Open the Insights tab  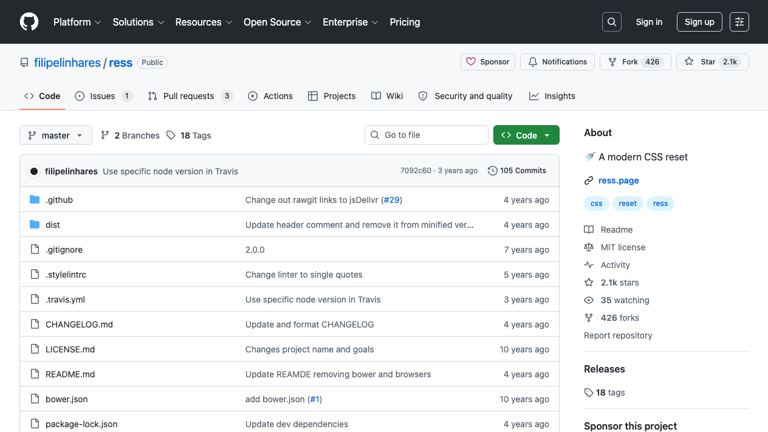[552, 96]
